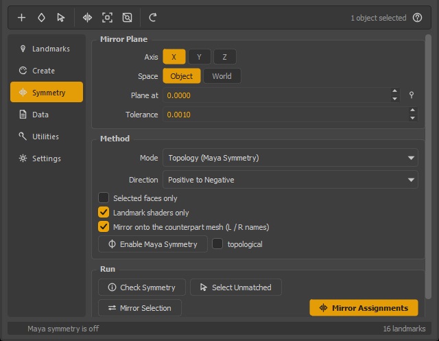
Task: Open the Direction dropdown
Action: [x=290, y=180]
